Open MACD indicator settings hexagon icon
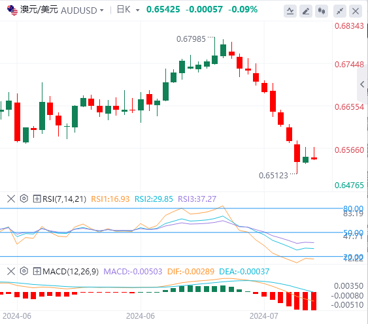The height and width of the screenshot is (324, 368). coord(24,271)
